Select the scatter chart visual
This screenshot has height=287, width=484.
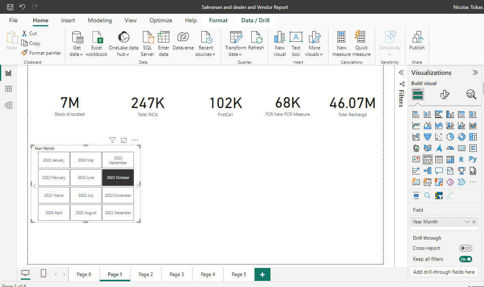coord(439,137)
